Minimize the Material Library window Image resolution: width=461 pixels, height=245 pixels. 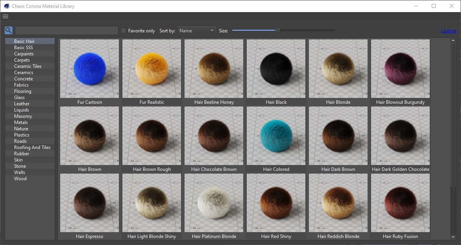[416, 6]
